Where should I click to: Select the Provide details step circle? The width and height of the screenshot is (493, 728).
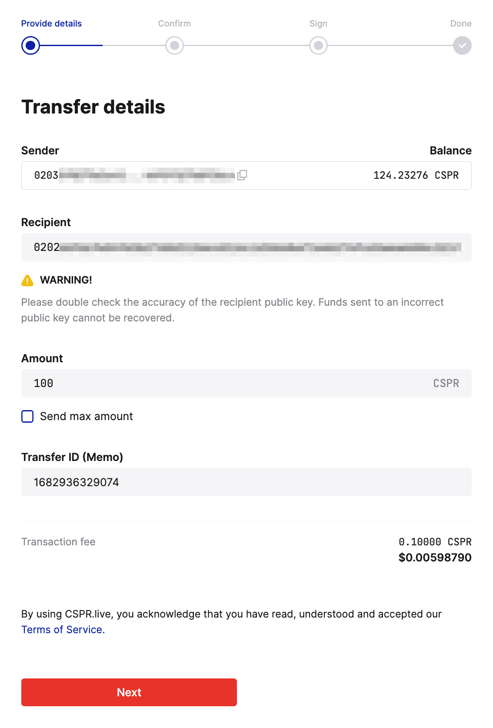(30, 45)
